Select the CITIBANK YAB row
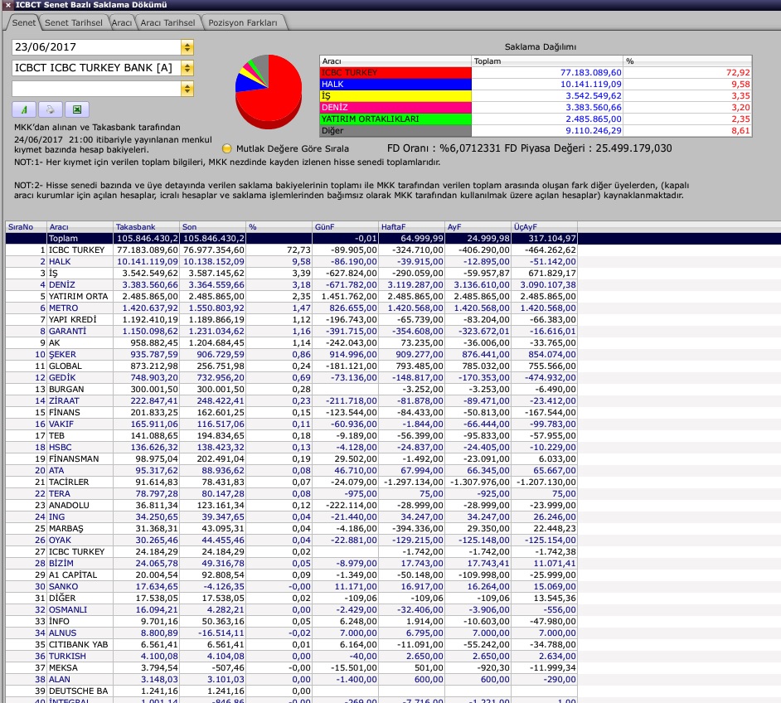Image resolution: width=781 pixels, height=703 pixels. [291, 645]
